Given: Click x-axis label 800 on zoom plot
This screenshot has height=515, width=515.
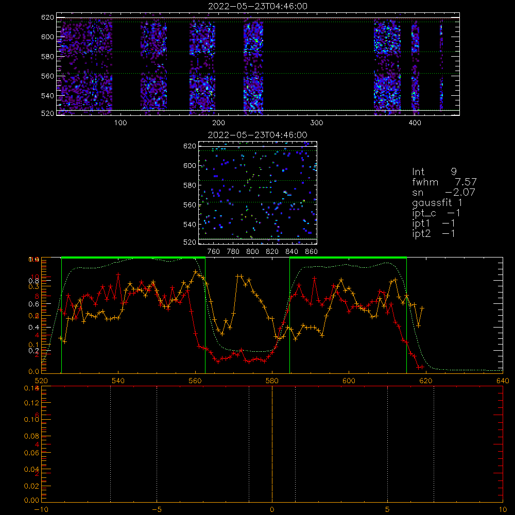Looking at the screenshot, I should [252, 252].
